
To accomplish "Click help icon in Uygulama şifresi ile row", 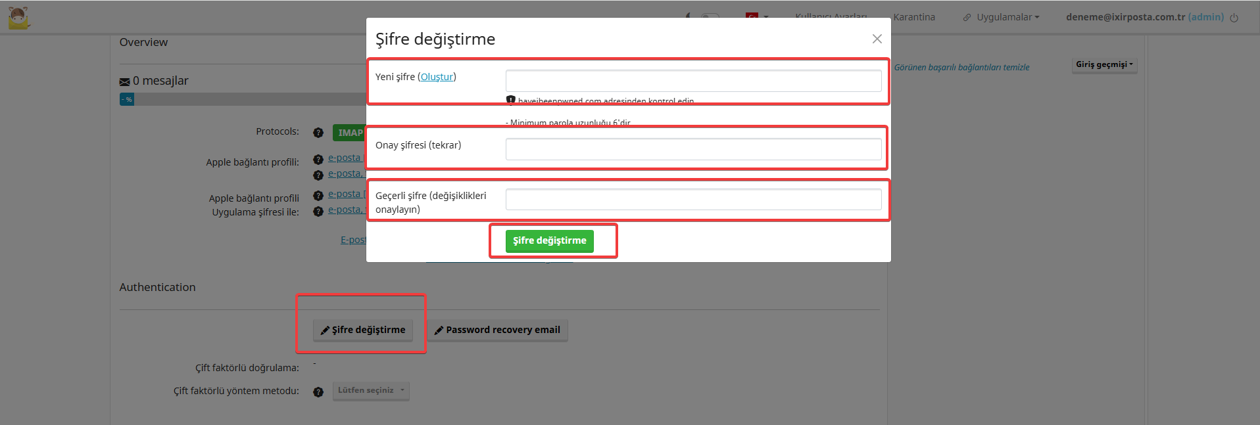I will pyautogui.click(x=318, y=212).
